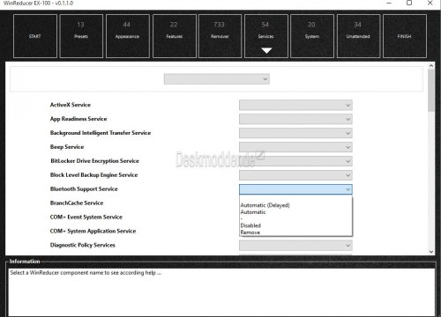Click the scrollbar up arrow
Screen dimensions: 441x317
(x=431, y=66)
